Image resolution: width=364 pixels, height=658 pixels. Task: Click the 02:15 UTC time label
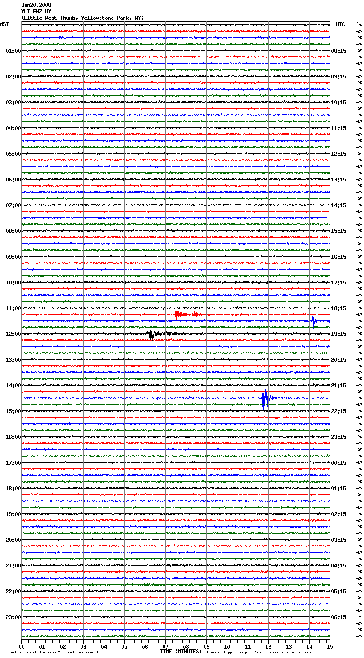339,514
